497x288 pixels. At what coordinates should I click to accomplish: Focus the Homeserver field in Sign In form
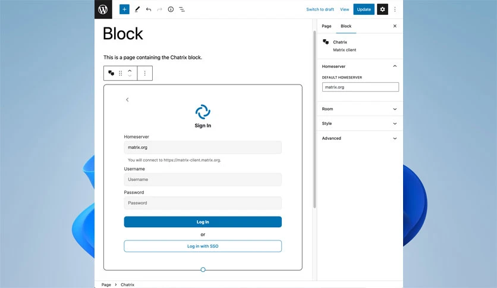pos(203,148)
